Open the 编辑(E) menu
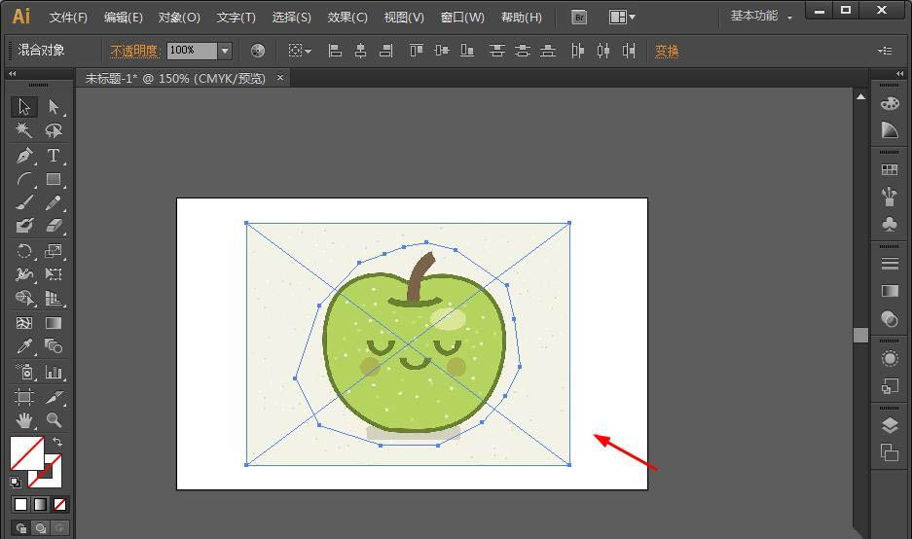 (124, 18)
